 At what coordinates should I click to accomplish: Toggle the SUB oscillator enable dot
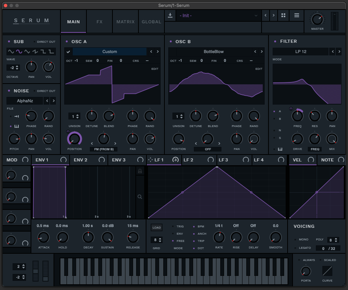[x=9, y=41]
